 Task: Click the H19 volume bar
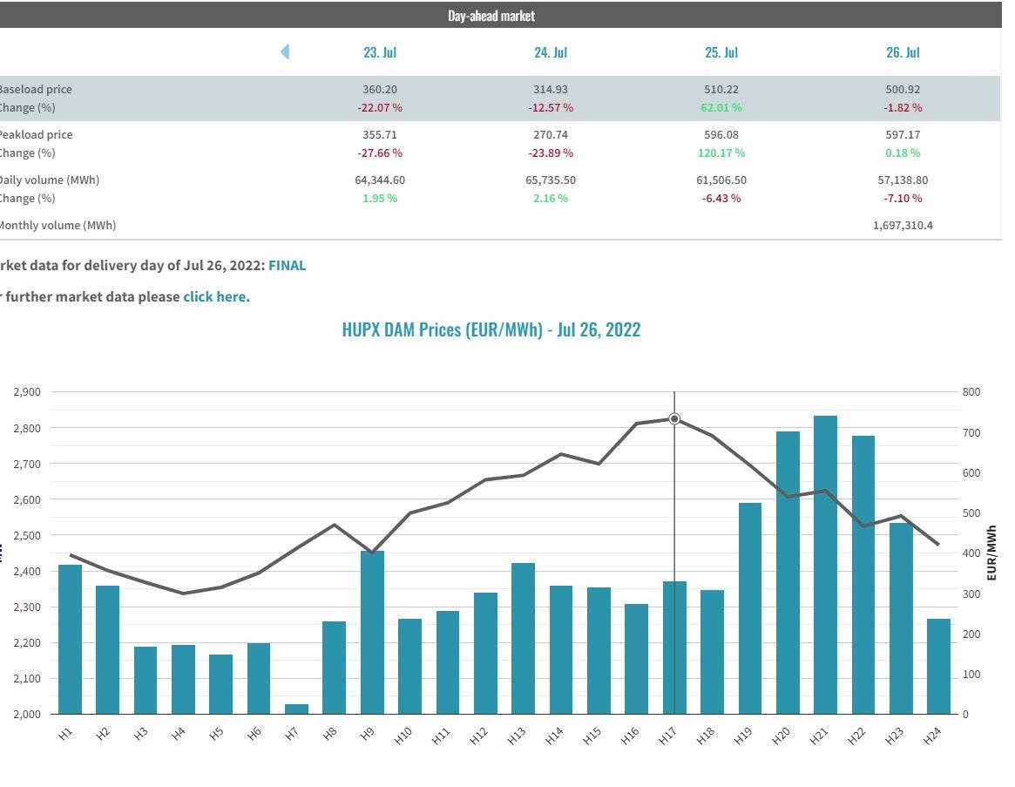pos(750,608)
